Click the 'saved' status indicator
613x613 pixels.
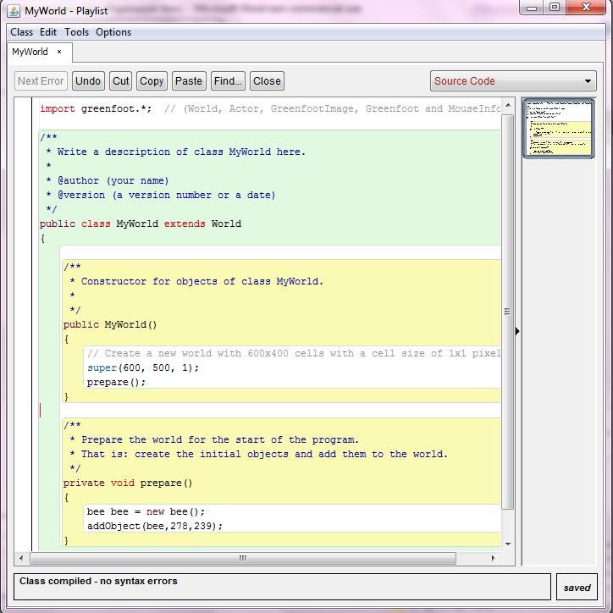pyautogui.click(x=577, y=587)
